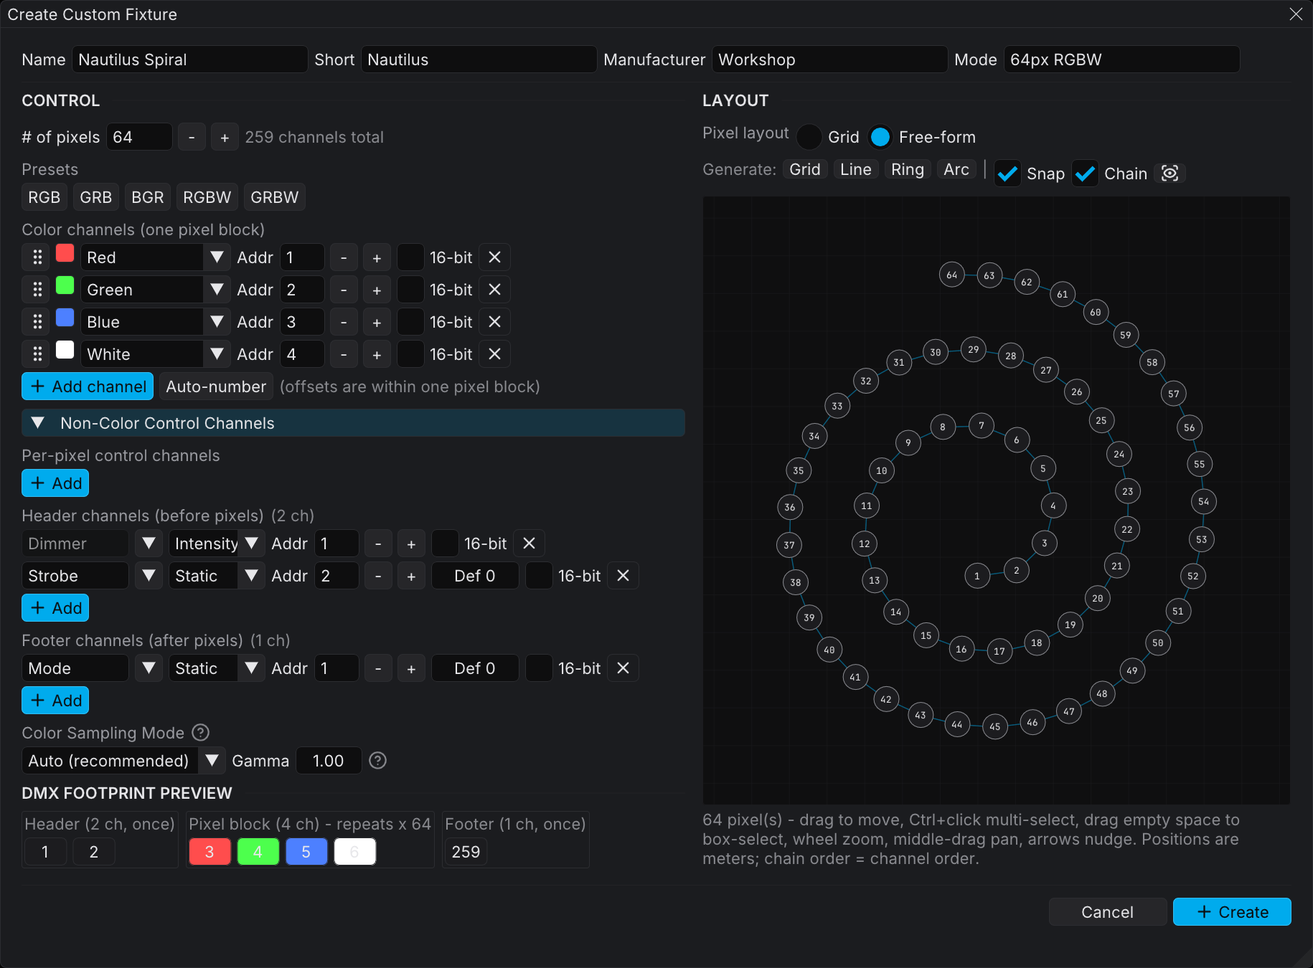
Task: Open the Dimmer name dropdown arrow
Action: pos(149,544)
